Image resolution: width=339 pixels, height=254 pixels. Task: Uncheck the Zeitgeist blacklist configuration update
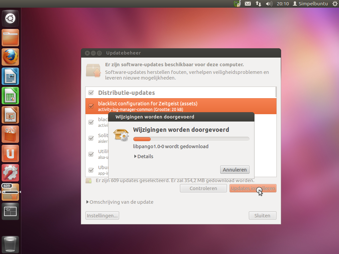[x=91, y=106]
